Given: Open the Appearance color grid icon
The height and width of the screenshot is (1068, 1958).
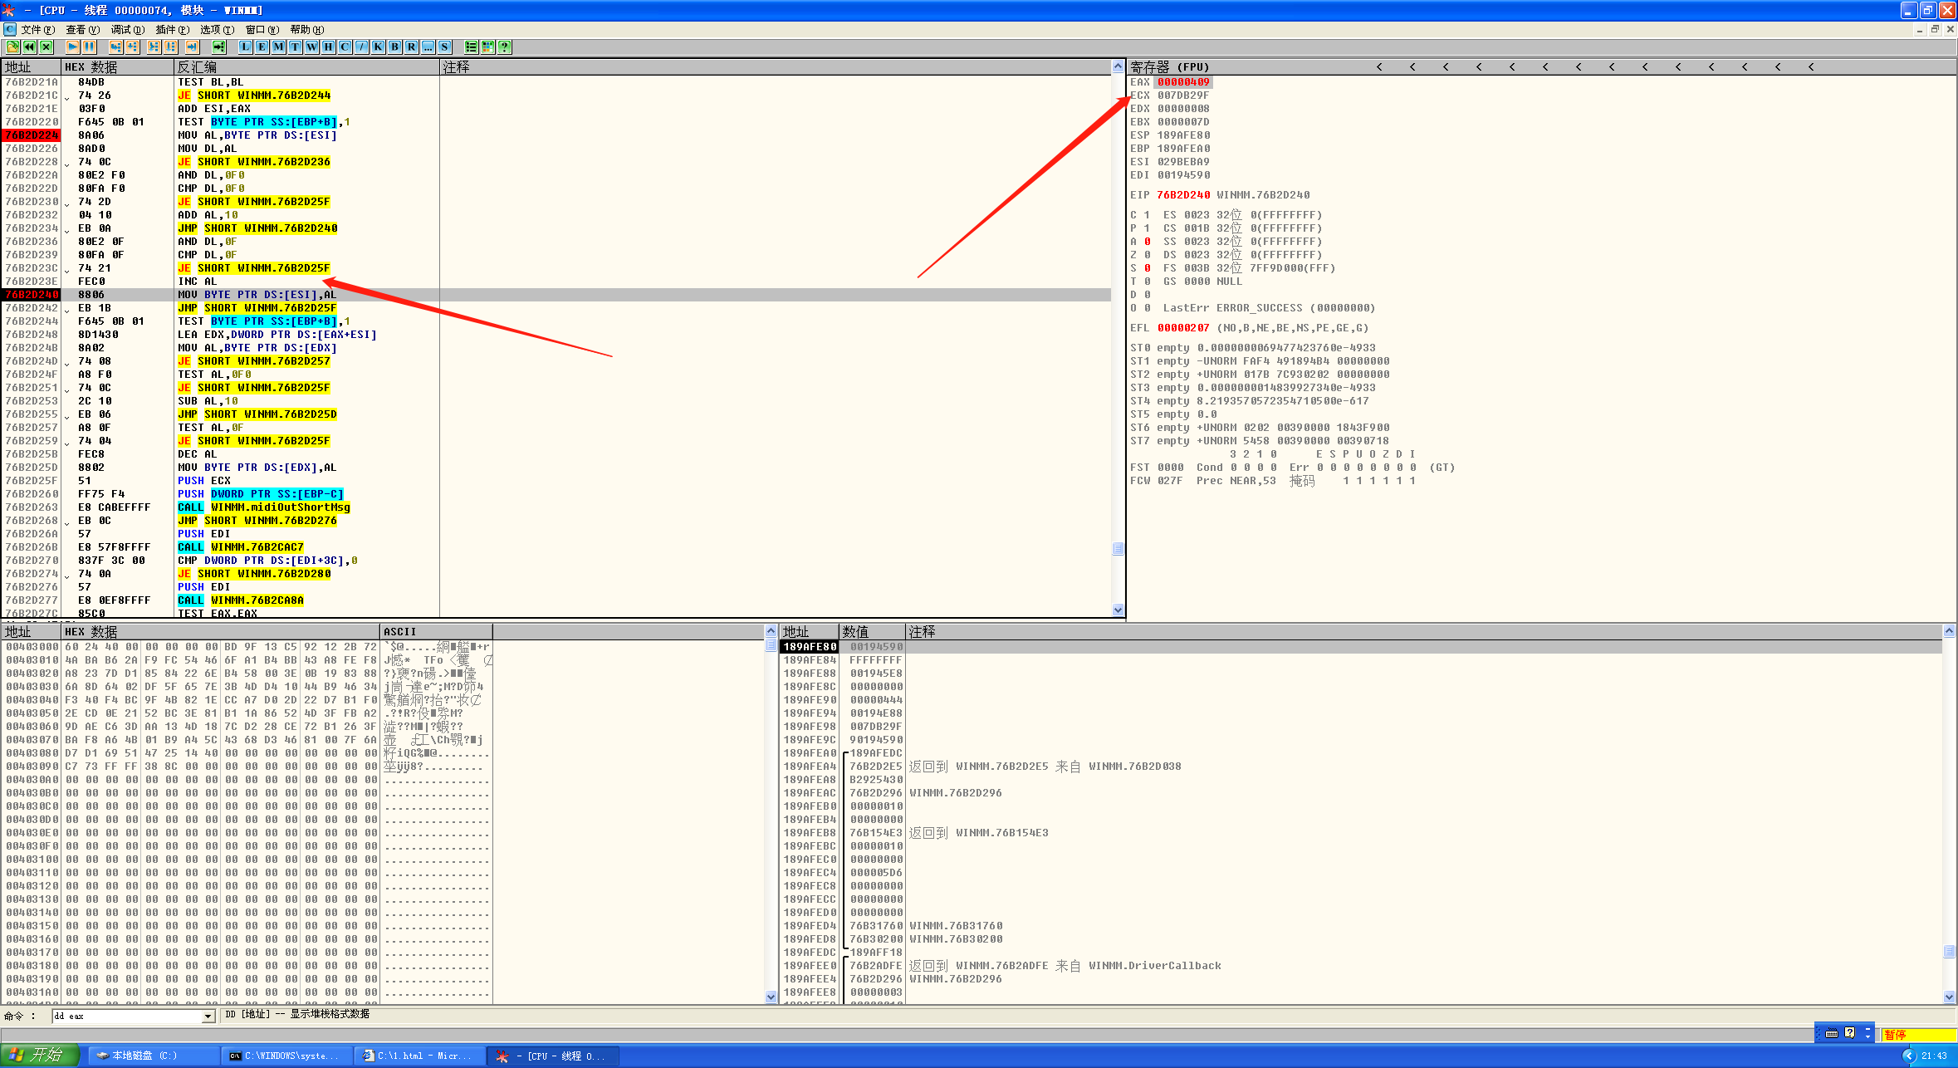Looking at the screenshot, I should click(x=487, y=47).
